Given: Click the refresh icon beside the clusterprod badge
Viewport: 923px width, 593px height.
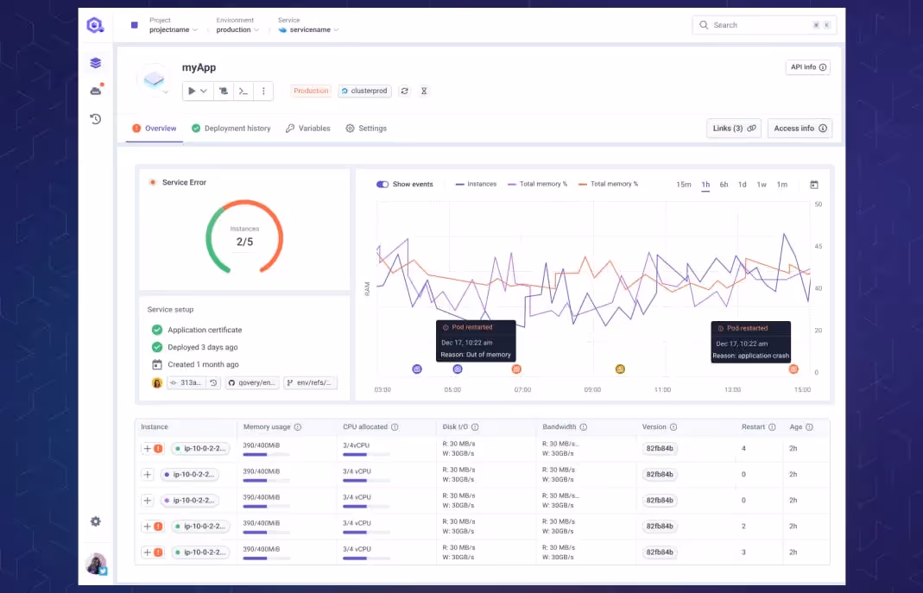Looking at the screenshot, I should [x=405, y=91].
